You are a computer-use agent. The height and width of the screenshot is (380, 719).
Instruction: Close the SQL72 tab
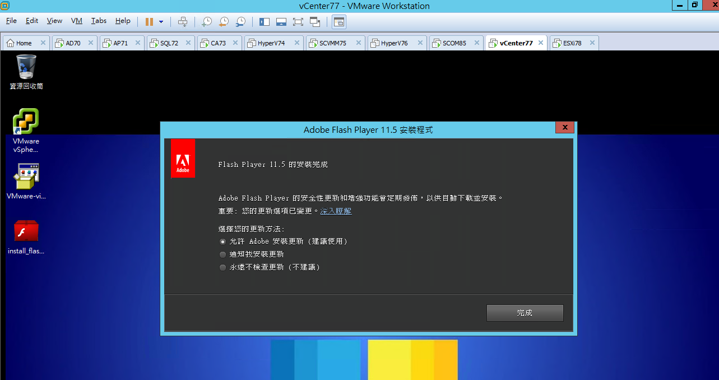[x=188, y=43]
